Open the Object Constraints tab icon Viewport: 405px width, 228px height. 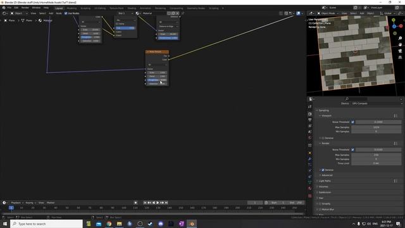point(310,177)
